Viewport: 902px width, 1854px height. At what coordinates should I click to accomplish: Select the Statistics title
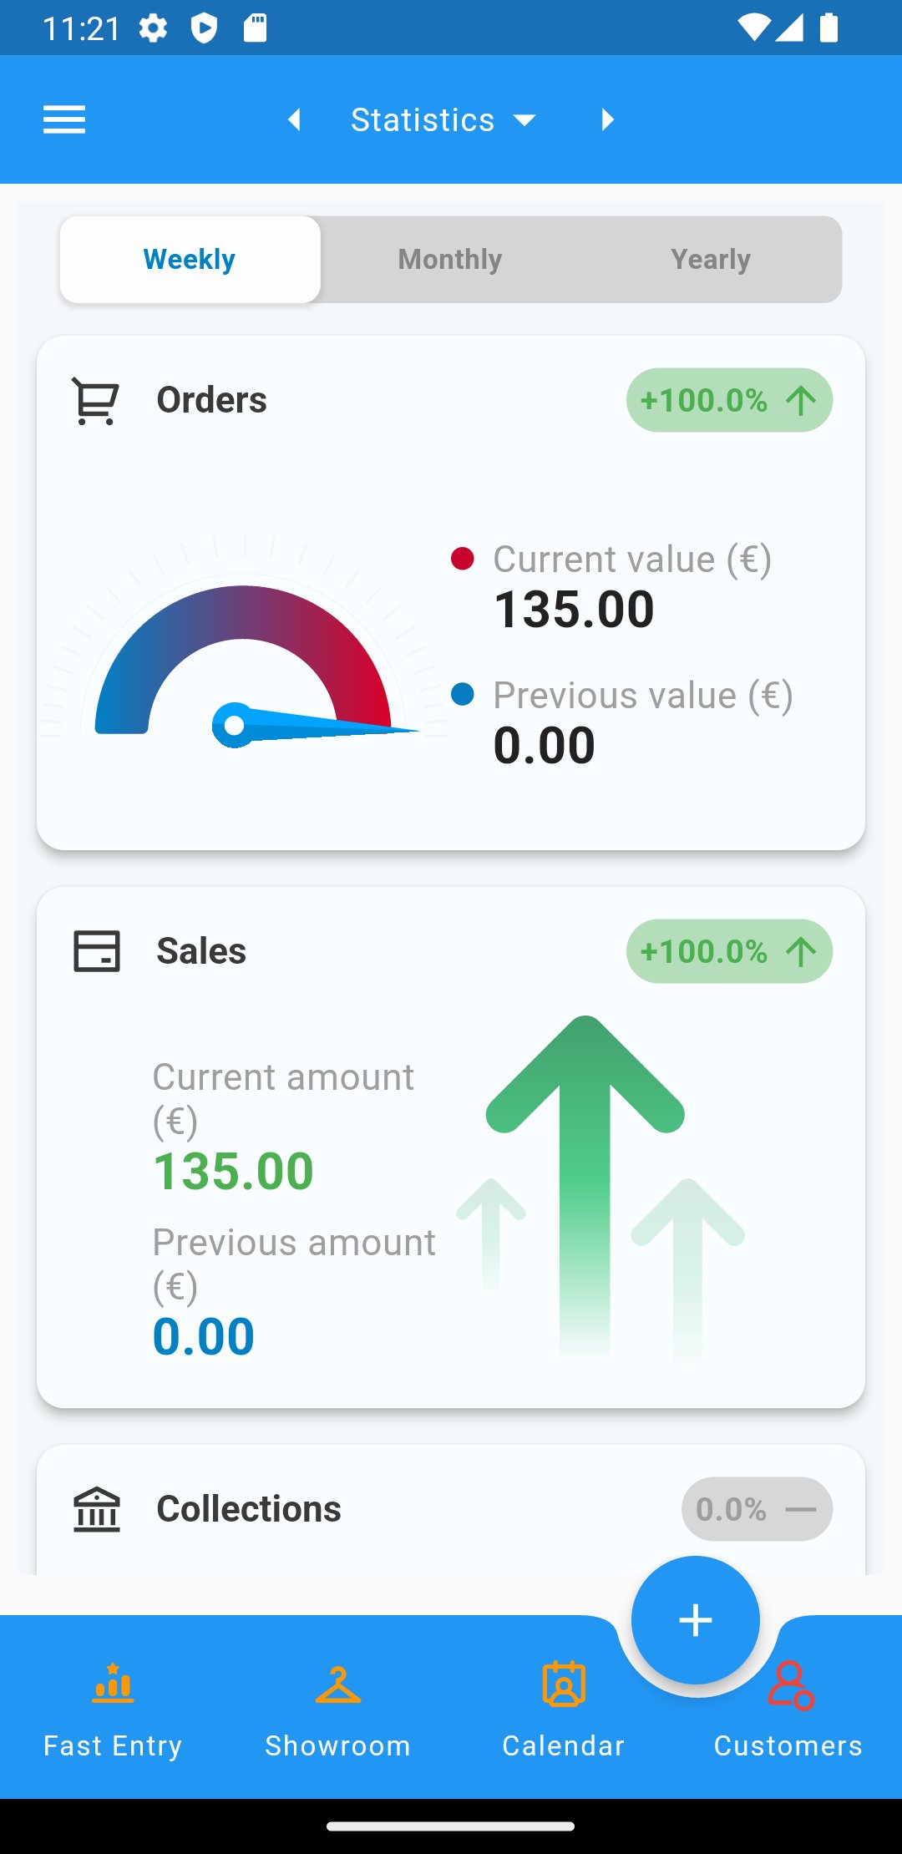click(x=423, y=119)
